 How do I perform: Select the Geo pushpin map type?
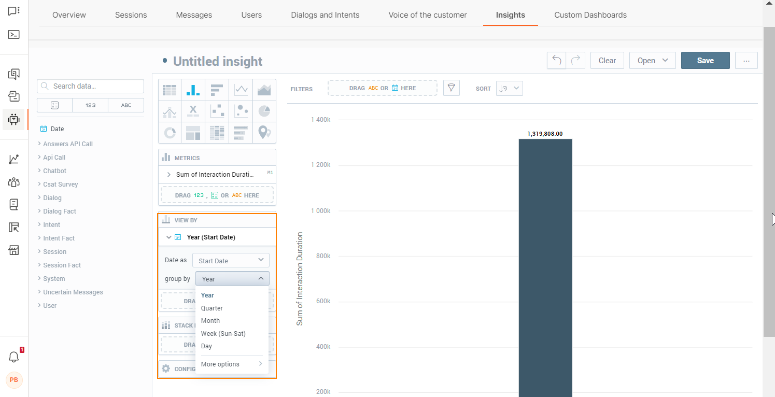(x=264, y=133)
